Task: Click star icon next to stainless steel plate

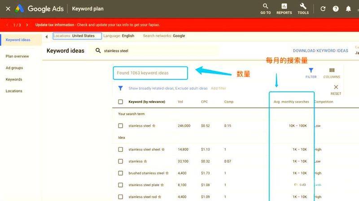Action: pyautogui.click(x=162, y=185)
